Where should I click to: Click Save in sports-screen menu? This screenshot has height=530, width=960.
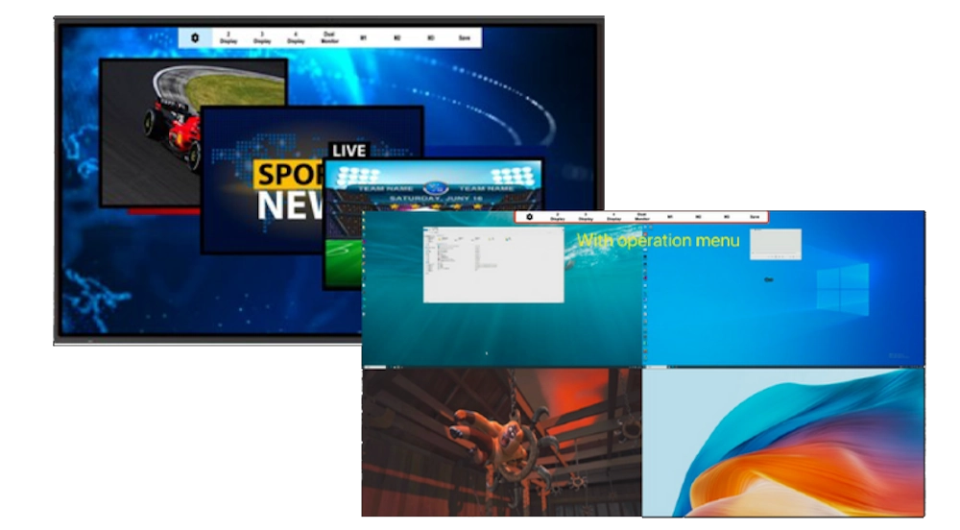pyautogui.click(x=464, y=38)
